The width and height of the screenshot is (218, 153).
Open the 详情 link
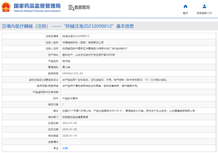pyautogui.click(x=65, y=148)
